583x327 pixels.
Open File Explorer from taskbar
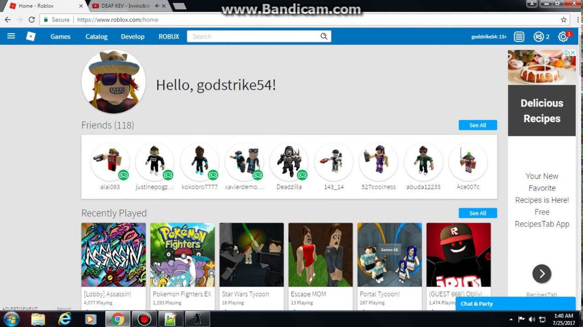(x=39, y=319)
